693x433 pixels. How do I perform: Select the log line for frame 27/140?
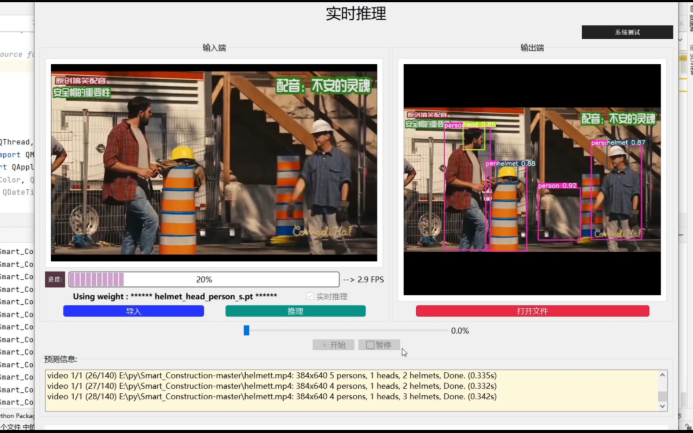click(272, 386)
